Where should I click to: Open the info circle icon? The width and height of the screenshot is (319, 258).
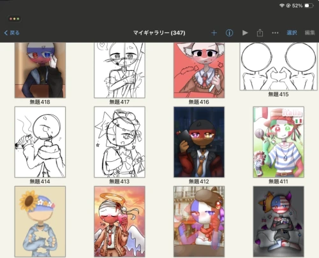pyautogui.click(x=229, y=33)
